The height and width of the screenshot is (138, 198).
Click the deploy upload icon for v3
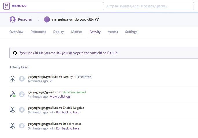12,79
